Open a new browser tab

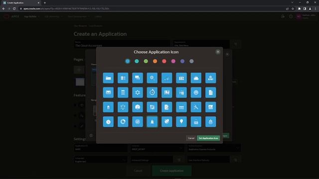45,3
